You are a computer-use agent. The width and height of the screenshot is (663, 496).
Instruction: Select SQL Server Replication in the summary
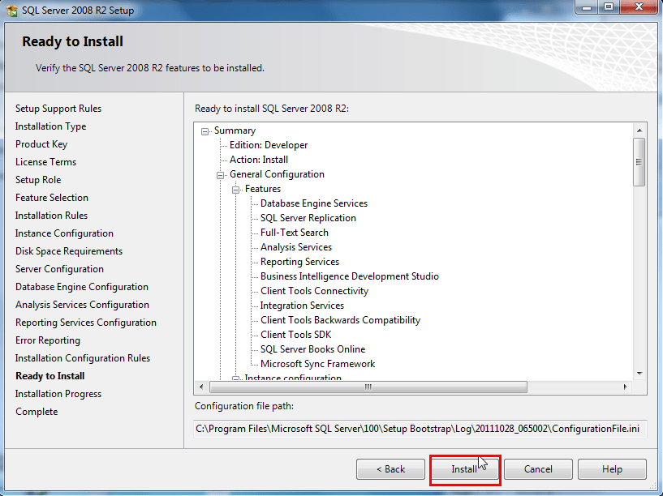(x=308, y=218)
